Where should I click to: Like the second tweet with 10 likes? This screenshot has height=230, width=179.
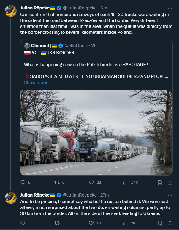pos(91,223)
